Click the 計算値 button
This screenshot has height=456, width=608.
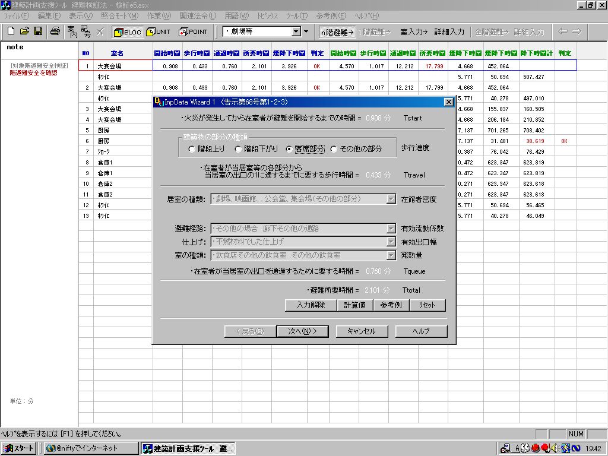click(x=355, y=305)
